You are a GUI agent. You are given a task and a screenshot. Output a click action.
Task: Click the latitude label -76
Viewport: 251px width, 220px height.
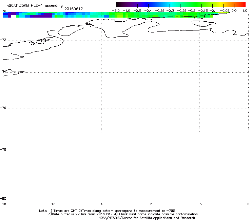tap(3, 108)
